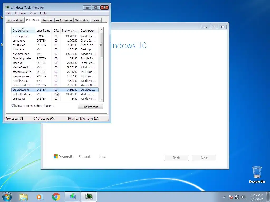Sort by Memory column header
This screenshot has height=202, width=270.
click(x=70, y=31)
